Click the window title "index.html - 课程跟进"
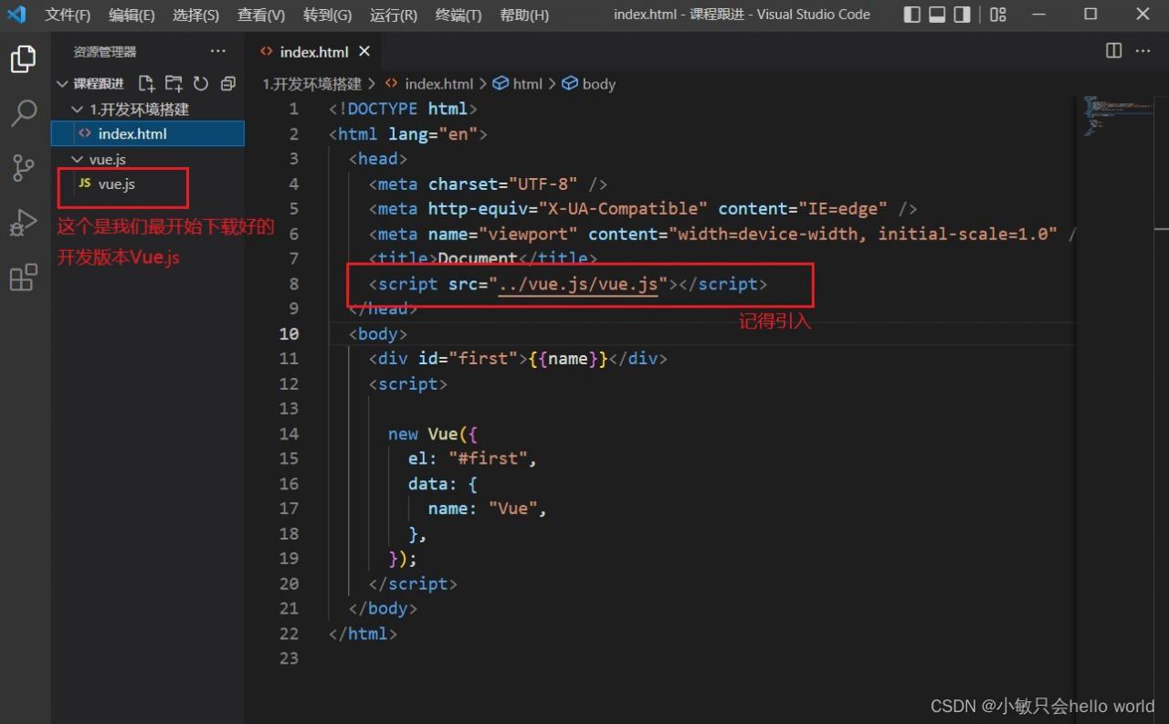The image size is (1169, 724). [680, 15]
